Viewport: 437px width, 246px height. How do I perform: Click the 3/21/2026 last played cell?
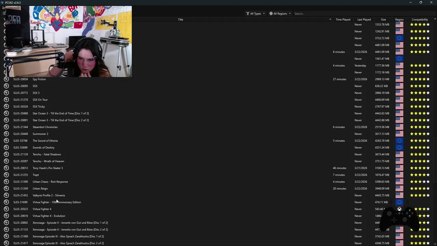(361, 168)
